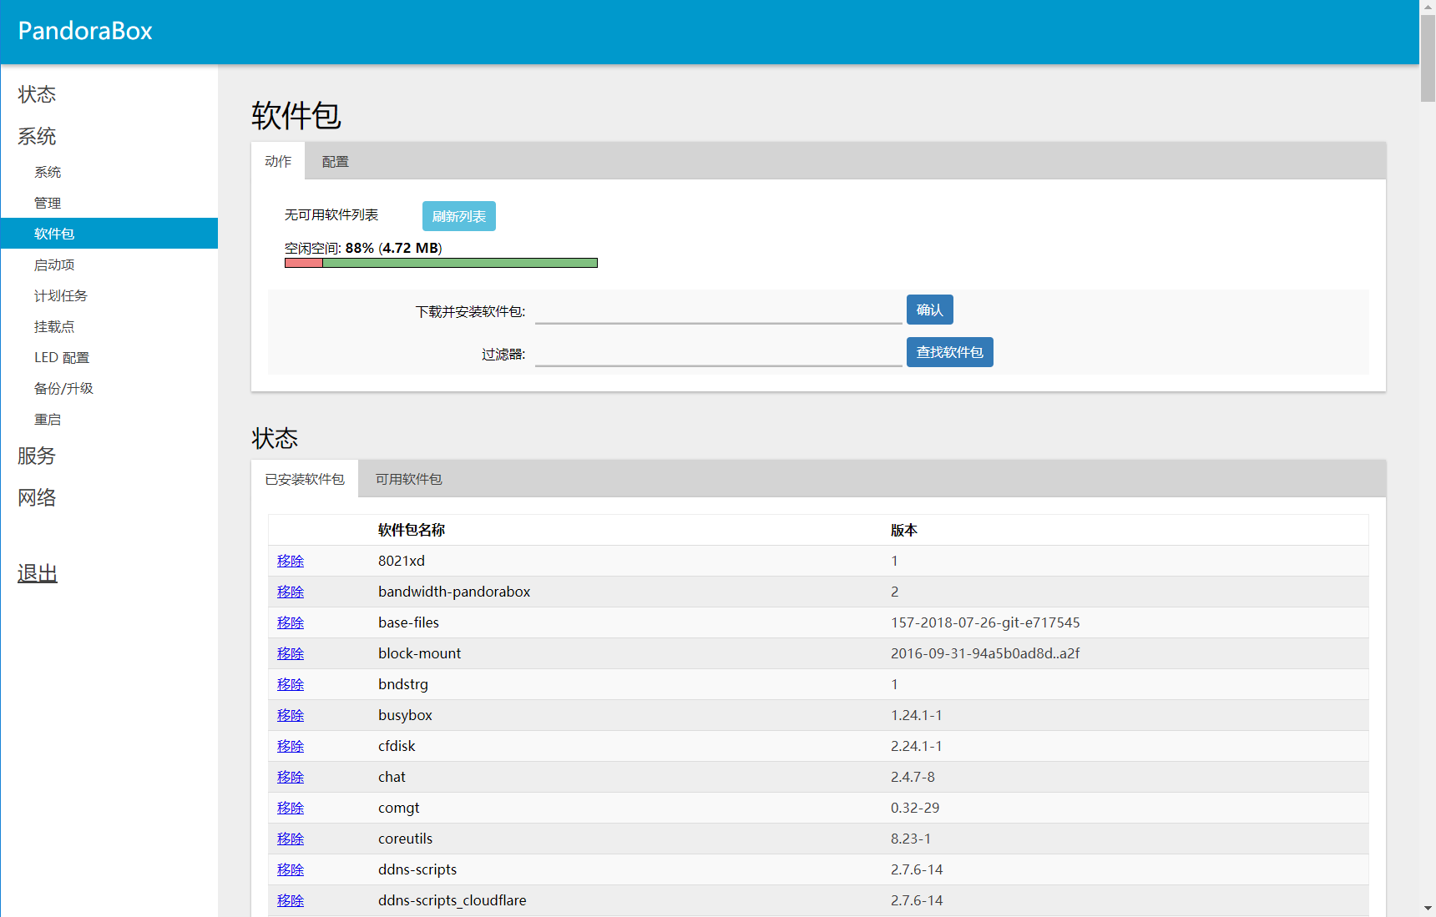Image resolution: width=1436 pixels, height=917 pixels.
Task: Click the scrollbar down arrow
Action: pyautogui.click(x=1428, y=908)
